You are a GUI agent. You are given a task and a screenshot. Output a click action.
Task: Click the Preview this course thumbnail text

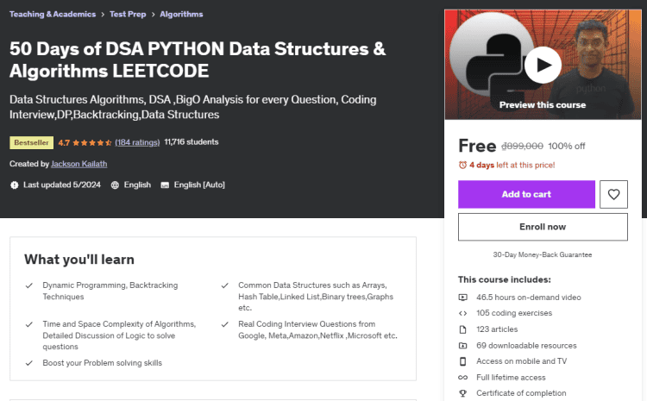[542, 105]
